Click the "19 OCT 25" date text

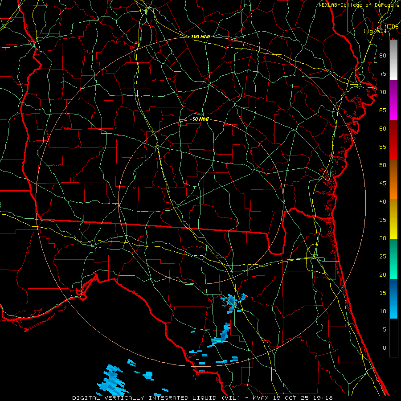coord(291,398)
